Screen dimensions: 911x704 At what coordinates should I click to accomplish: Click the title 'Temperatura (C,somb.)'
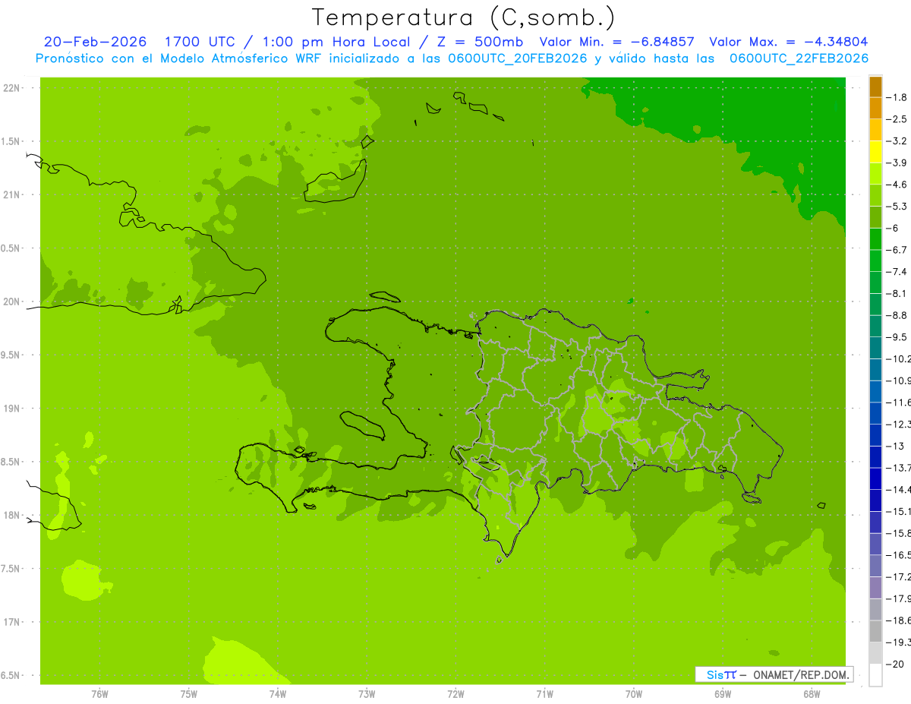coord(463,17)
